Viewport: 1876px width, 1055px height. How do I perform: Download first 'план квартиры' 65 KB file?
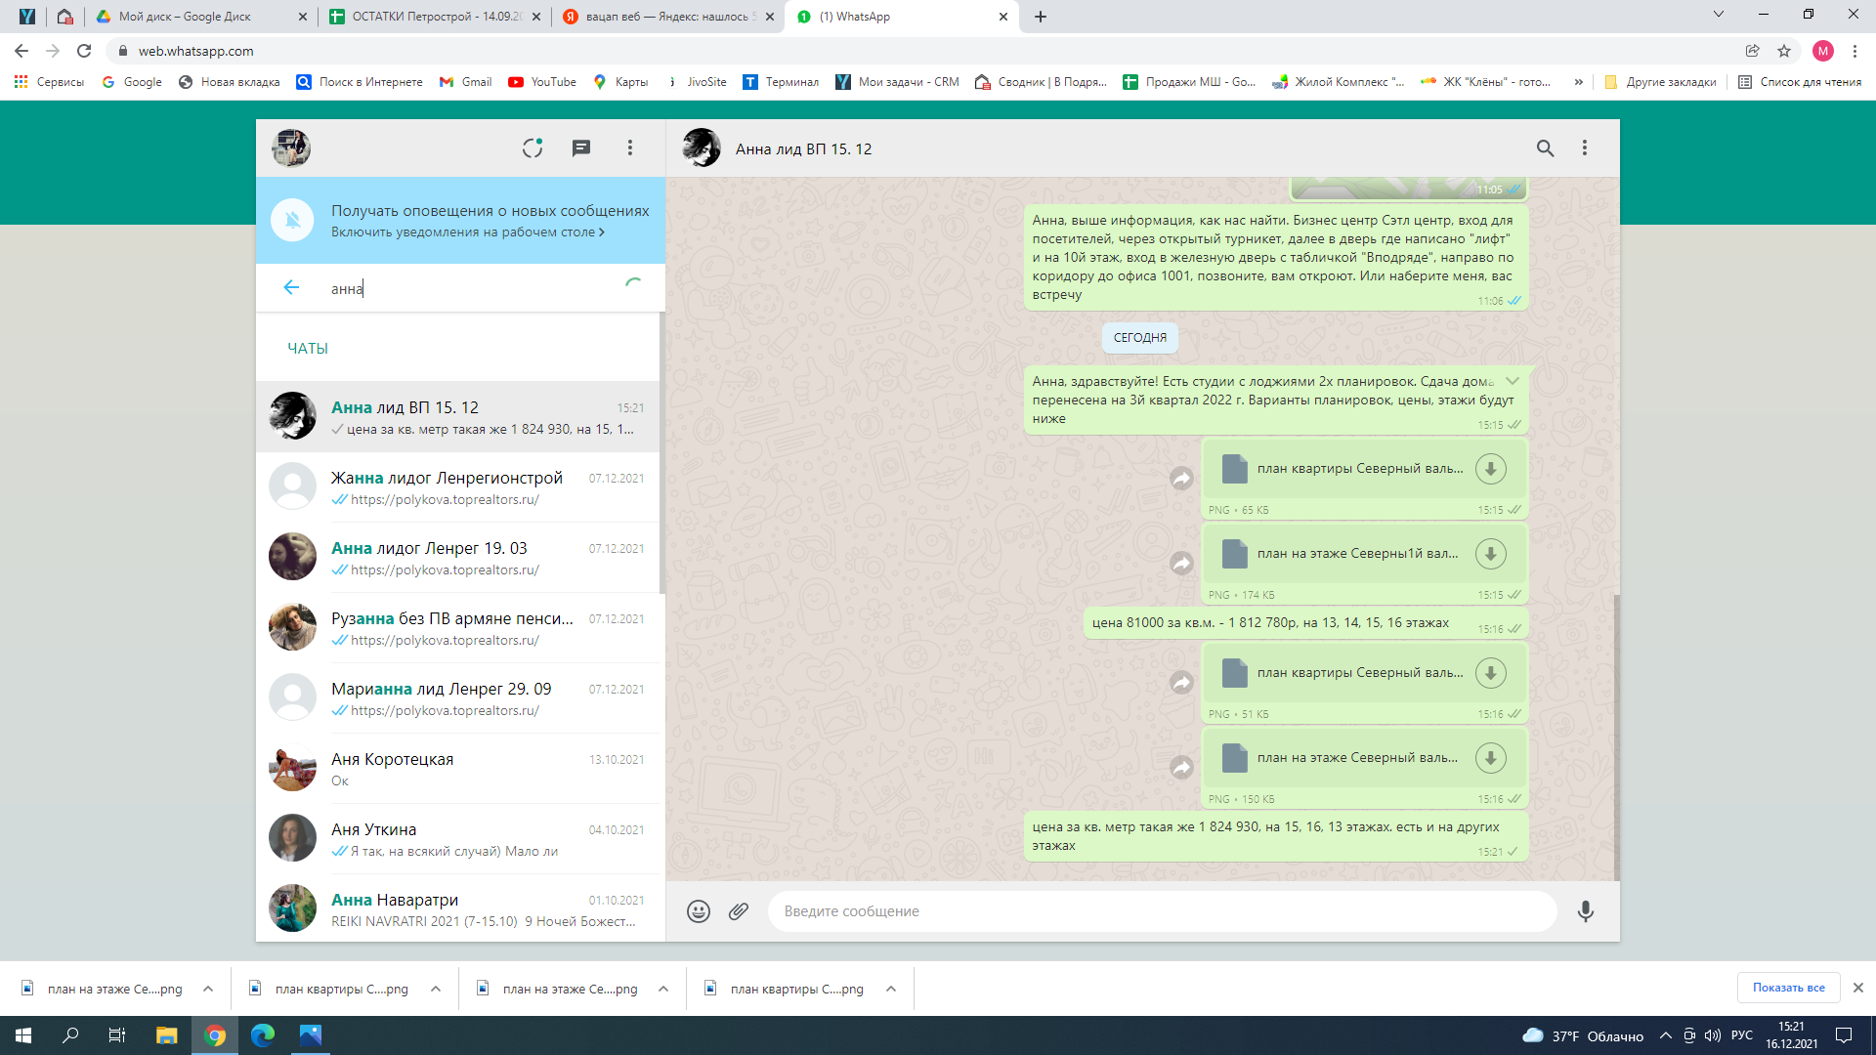point(1490,469)
